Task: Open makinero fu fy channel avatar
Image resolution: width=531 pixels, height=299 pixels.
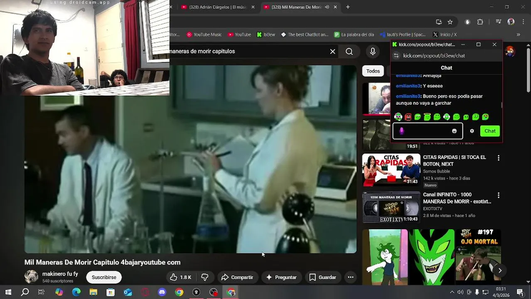Action: coord(31,277)
